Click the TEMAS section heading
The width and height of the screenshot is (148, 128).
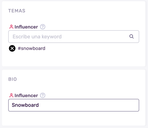point(17,11)
